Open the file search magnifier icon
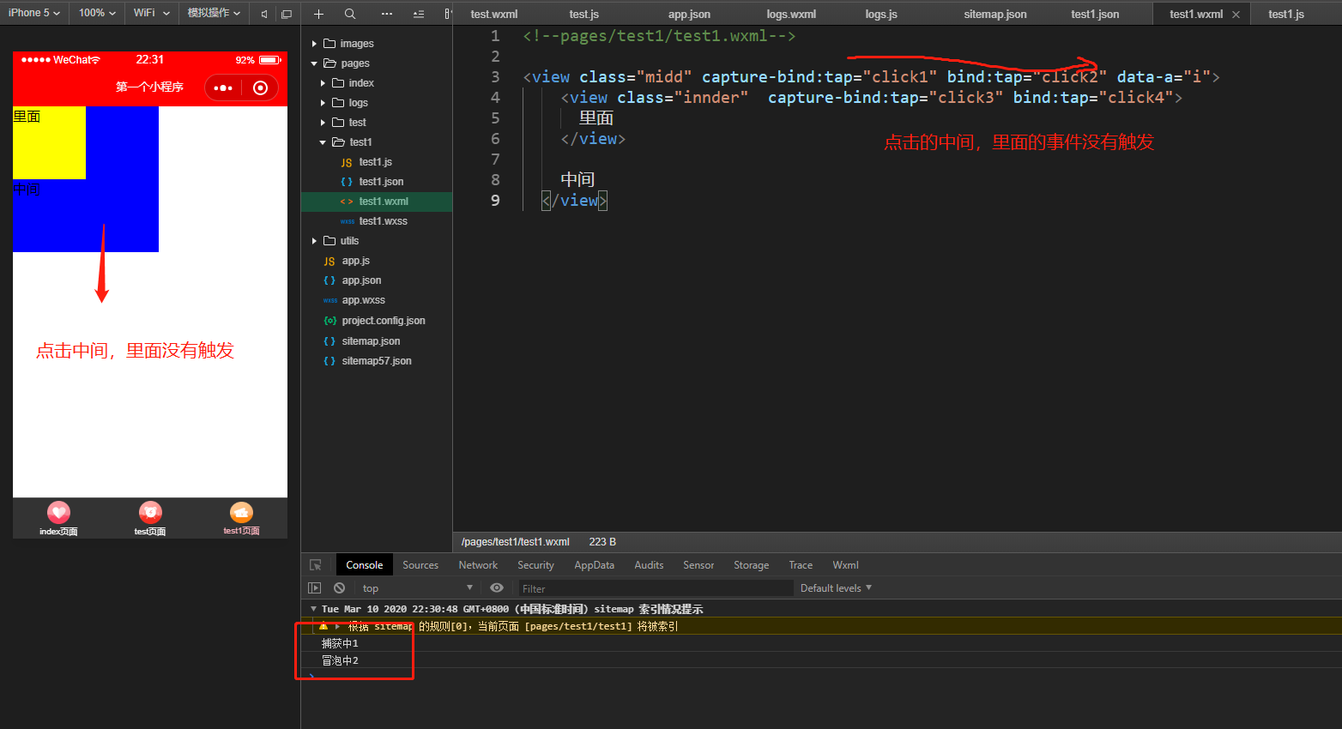Screen dimensions: 1342x729 [x=350, y=14]
